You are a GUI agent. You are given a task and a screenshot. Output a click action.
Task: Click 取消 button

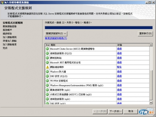tap(131, 112)
